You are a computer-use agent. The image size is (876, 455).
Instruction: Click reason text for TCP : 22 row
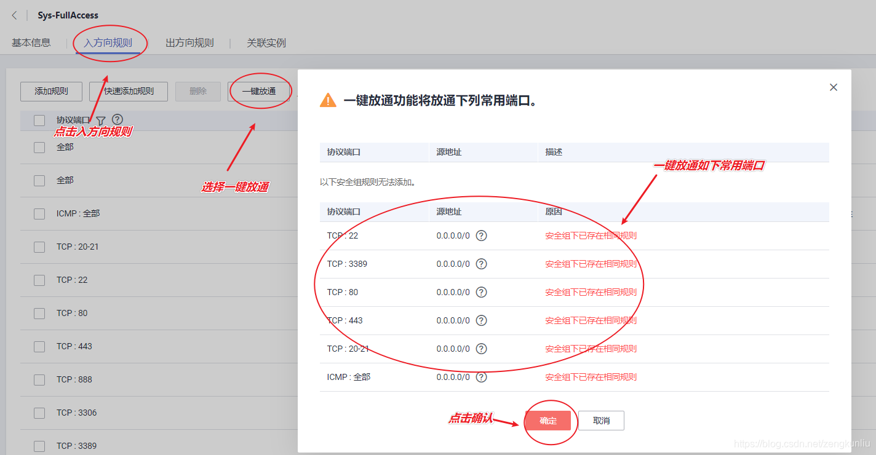click(591, 235)
